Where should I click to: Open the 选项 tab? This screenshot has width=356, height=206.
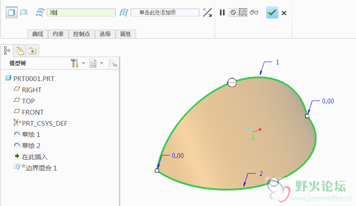pos(105,34)
